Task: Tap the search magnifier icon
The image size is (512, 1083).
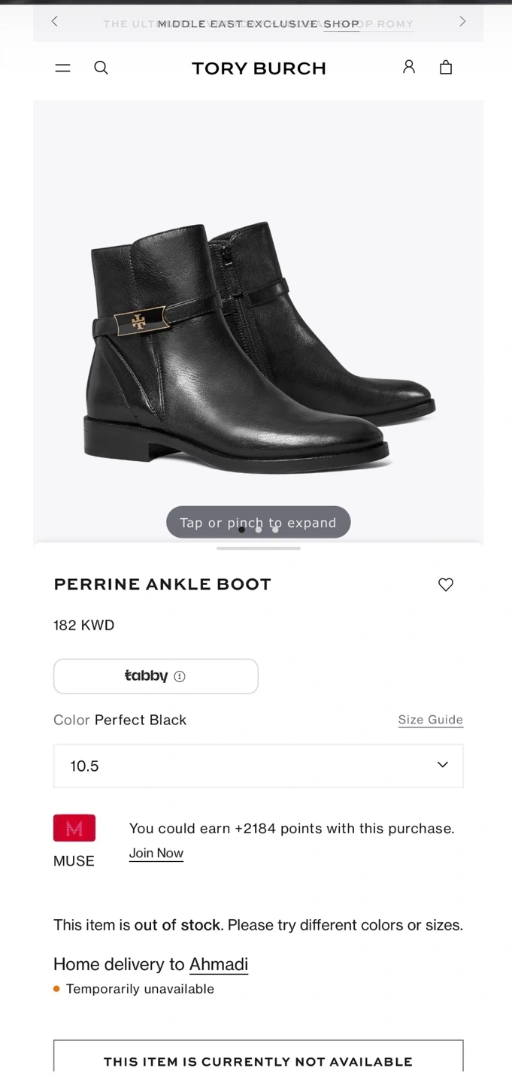Action: [x=101, y=68]
